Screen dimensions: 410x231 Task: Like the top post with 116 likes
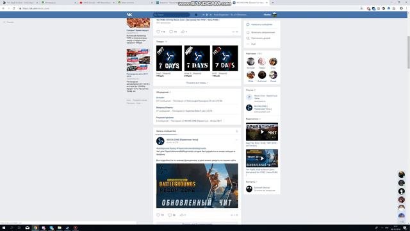pos(158,31)
